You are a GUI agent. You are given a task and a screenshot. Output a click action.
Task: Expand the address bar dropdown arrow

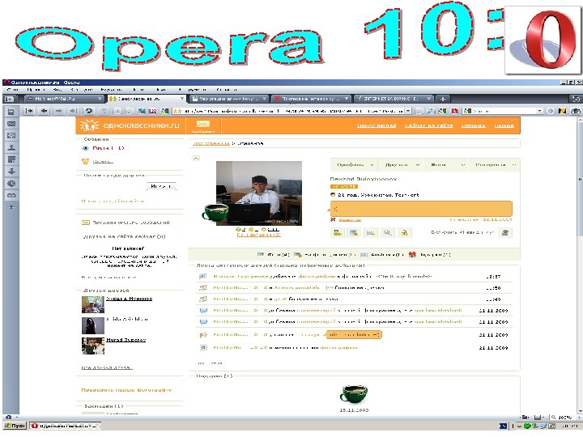[408, 111]
